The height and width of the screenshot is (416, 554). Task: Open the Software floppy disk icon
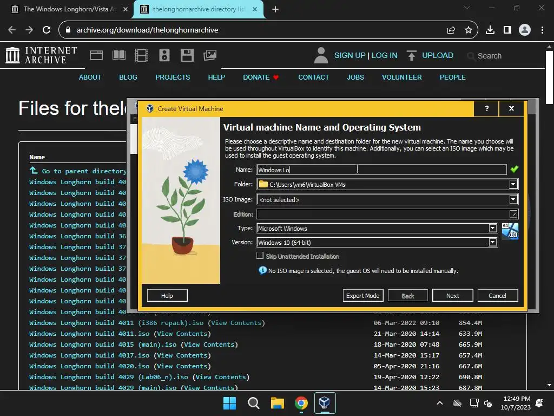pos(187,55)
